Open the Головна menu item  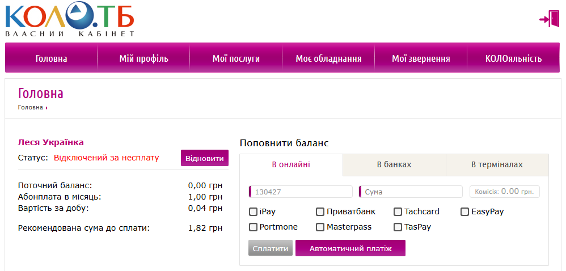click(51, 58)
